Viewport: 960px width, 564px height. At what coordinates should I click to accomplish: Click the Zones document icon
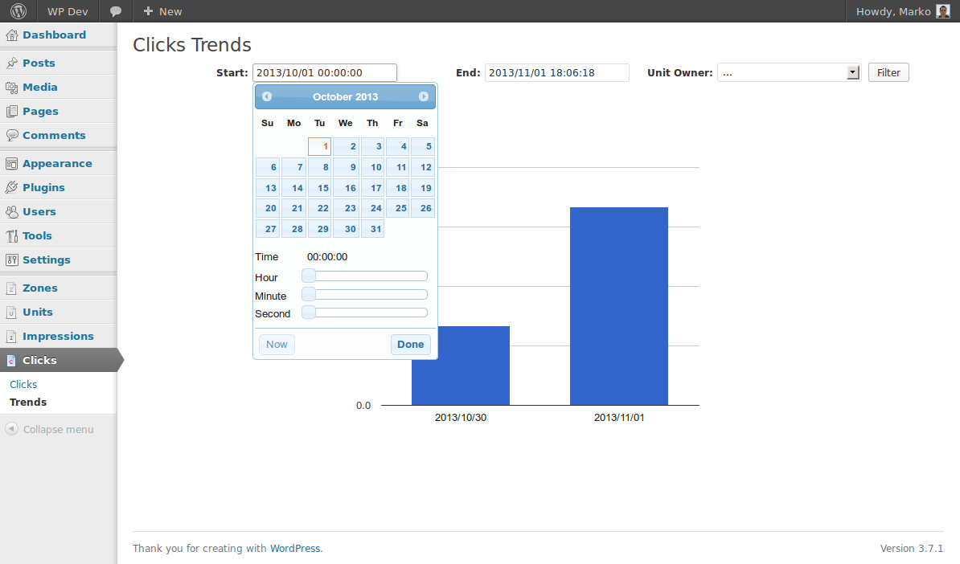(11, 288)
